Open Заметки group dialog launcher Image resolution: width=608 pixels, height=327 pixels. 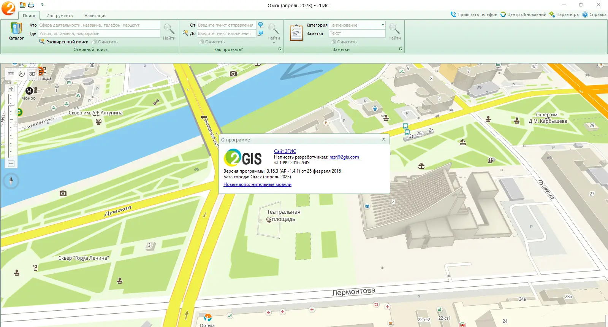[401, 49]
